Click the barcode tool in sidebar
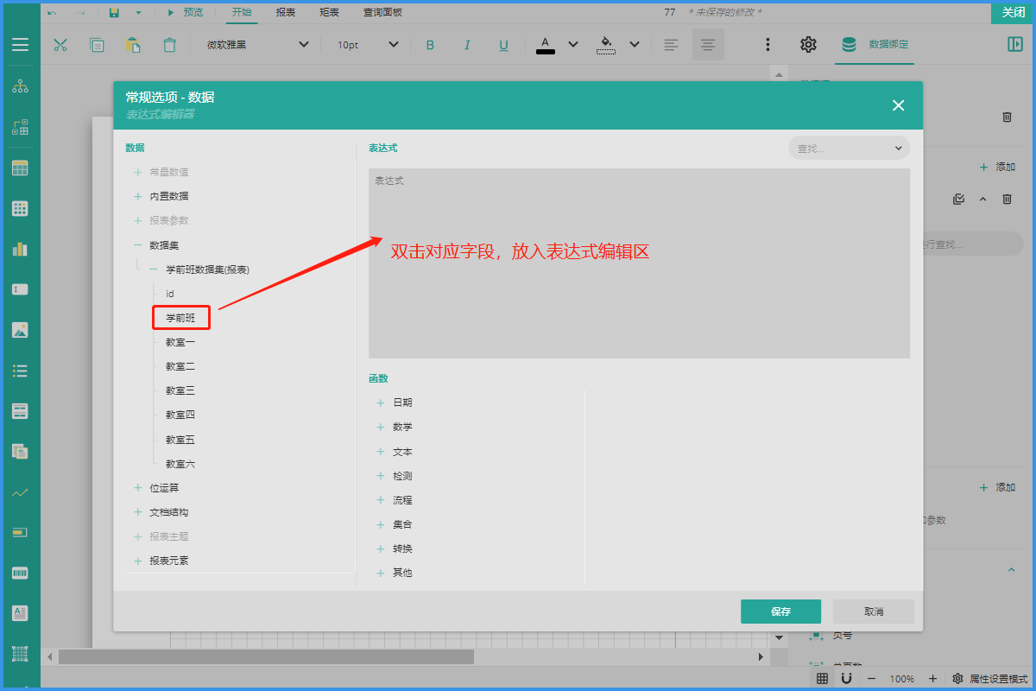This screenshot has width=1036, height=691. (x=20, y=573)
